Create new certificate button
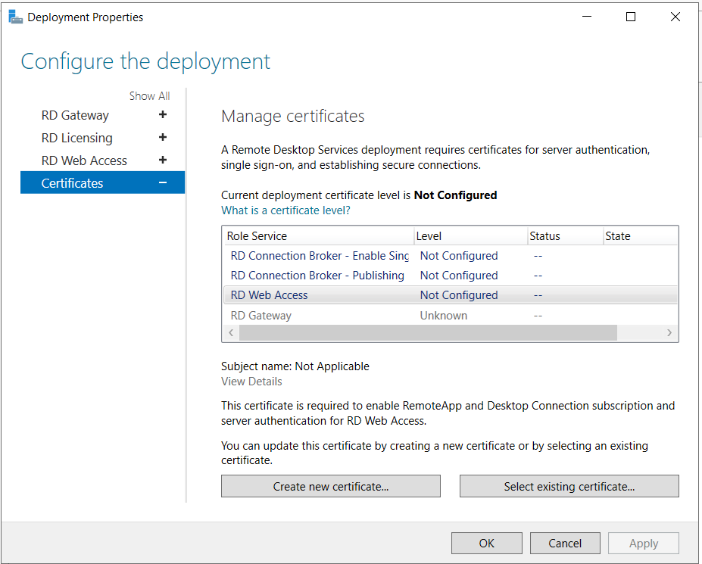Image resolution: width=702 pixels, height=564 pixels. pos(331,486)
